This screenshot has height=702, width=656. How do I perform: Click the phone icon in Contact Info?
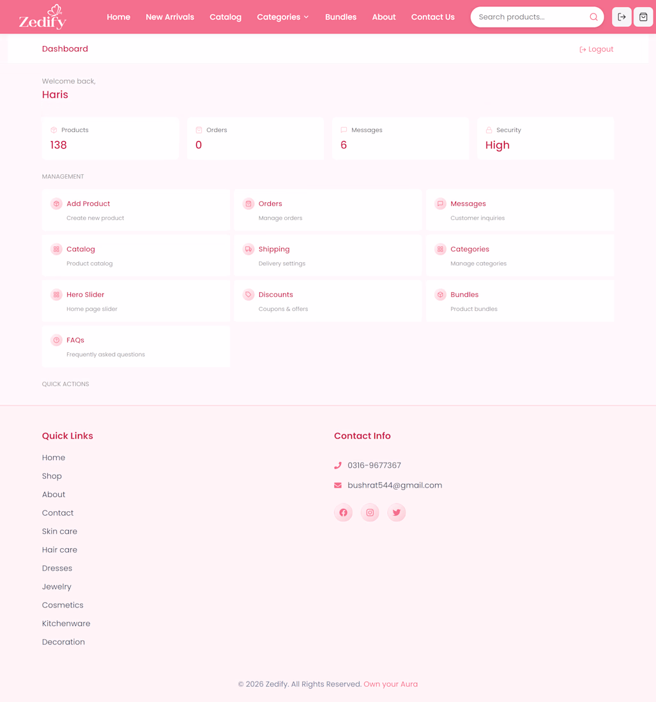338,466
